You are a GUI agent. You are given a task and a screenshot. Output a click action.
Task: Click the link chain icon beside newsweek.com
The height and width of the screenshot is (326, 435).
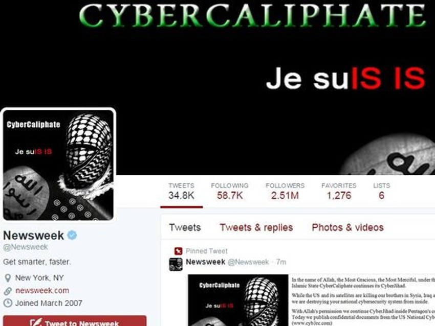[x=8, y=291]
